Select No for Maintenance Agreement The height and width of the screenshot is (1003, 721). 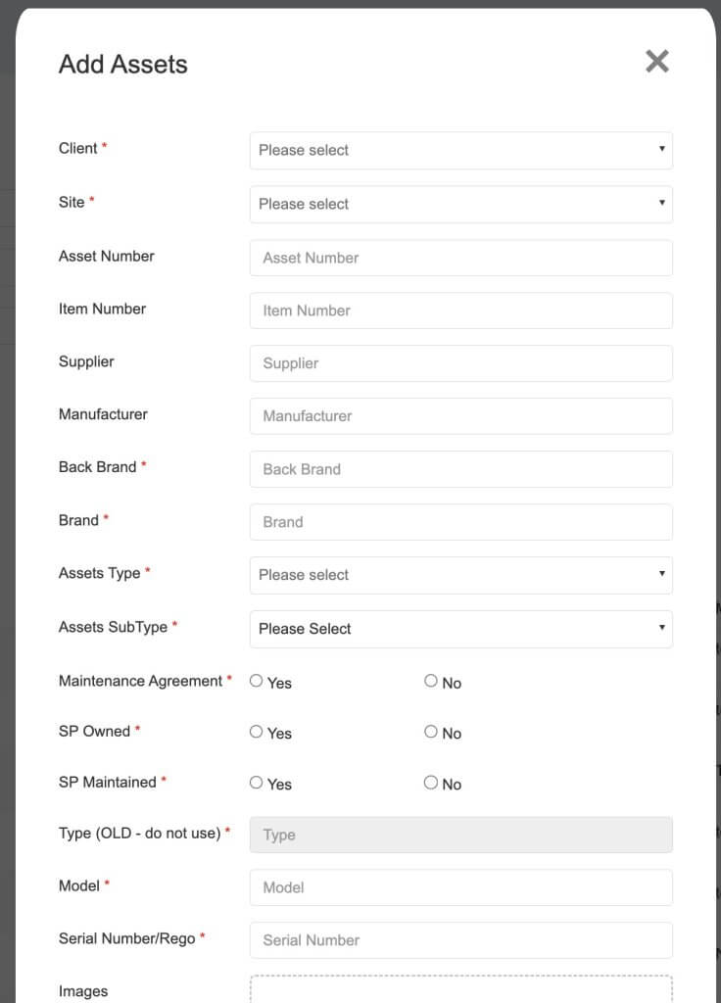[430, 681]
